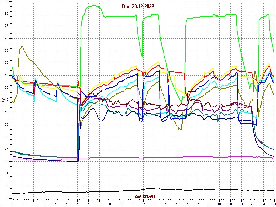The height and width of the screenshot is (207, 276).
Task: Select hour 12 on the time axis
Action: [x=143, y=204]
